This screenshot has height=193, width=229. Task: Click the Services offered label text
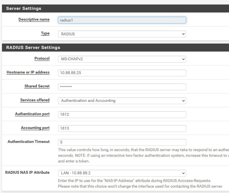(x=35, y=100)
